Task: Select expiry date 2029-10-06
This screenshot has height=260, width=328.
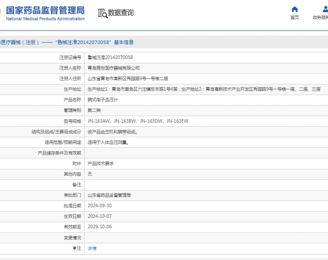Action: 100,227
